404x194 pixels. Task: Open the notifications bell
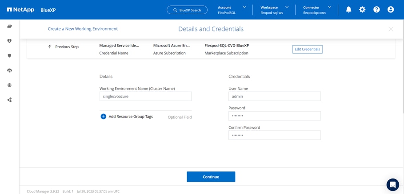[348, 10]
